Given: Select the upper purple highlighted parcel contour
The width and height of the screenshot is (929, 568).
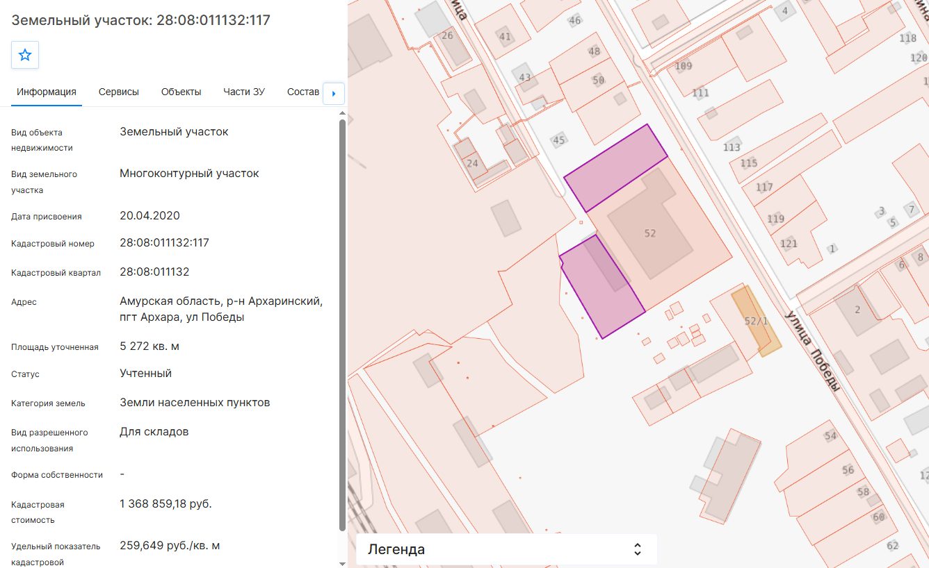Looking at the screenshot, I should coord(615,167).
